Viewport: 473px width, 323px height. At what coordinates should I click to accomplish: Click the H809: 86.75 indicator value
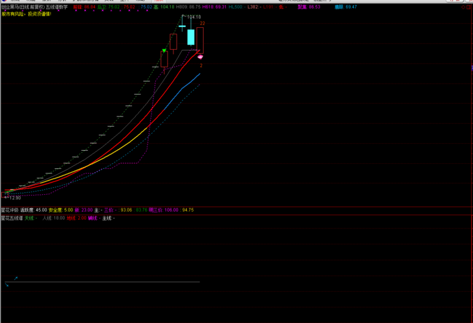tap(188, 7)
